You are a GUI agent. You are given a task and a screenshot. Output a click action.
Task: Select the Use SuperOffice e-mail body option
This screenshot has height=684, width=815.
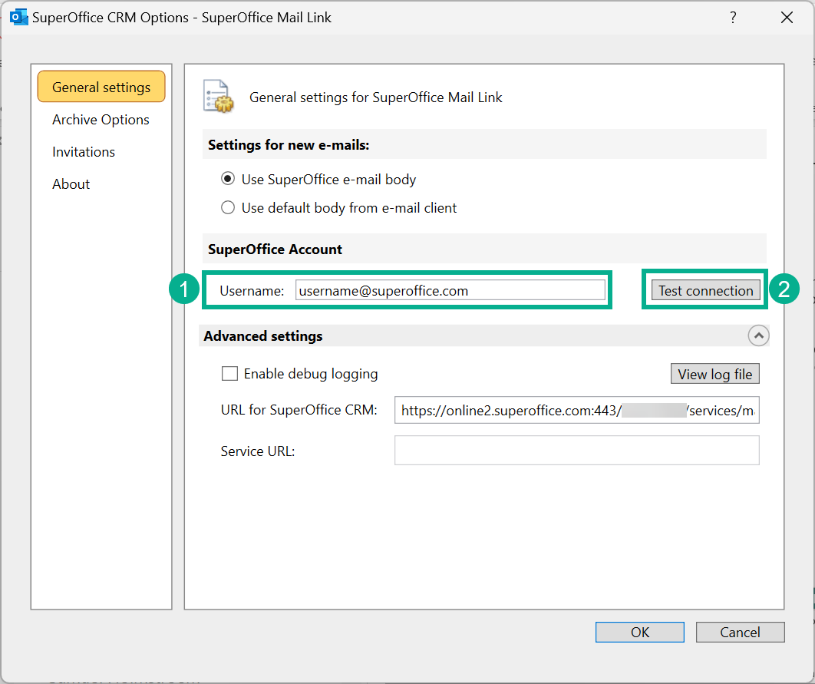point(228,179)
